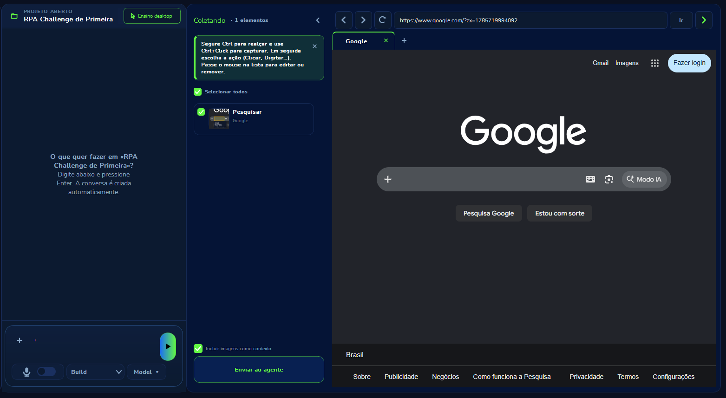Image resolution: width=726 pixels, height=398 pixels.
Task: Toggle the Selecionar todos checkbox
Action: [x=198, y=91]
